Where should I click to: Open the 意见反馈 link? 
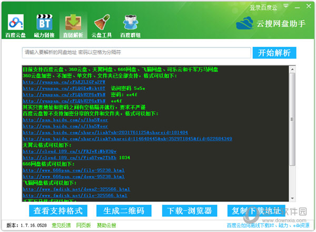[61, 225]
